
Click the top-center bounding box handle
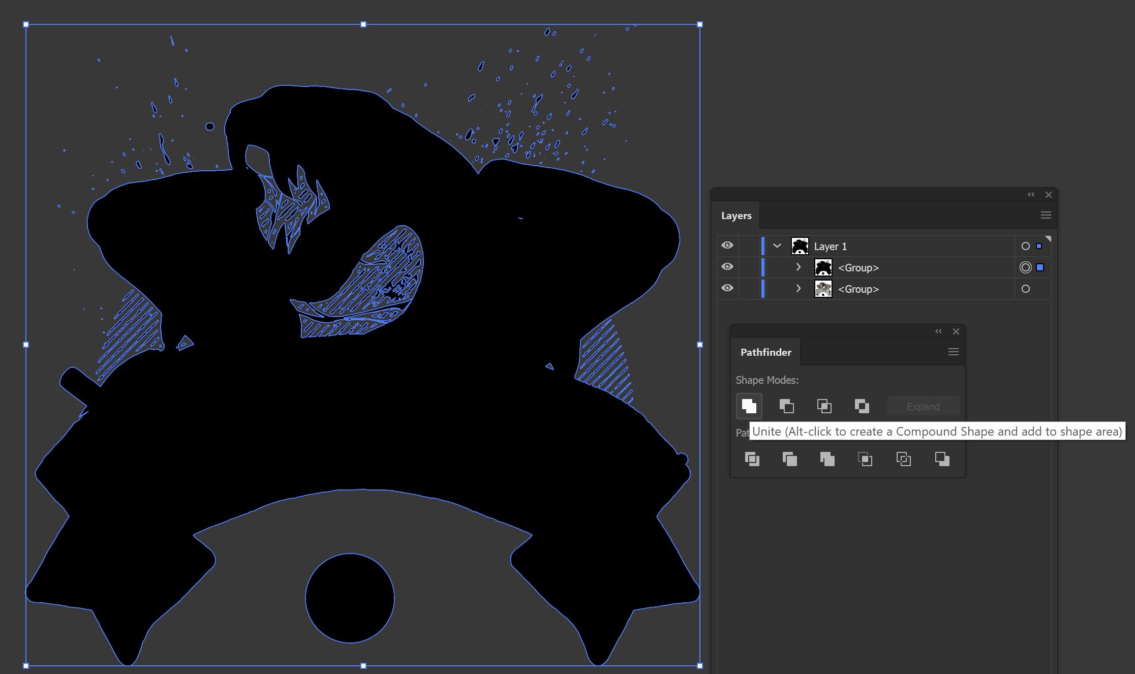(x=363, y=24)
